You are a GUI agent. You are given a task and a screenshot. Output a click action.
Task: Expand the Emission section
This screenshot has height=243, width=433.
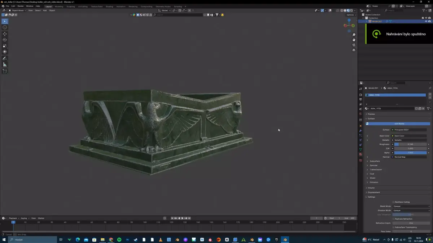tap(373, 182)
